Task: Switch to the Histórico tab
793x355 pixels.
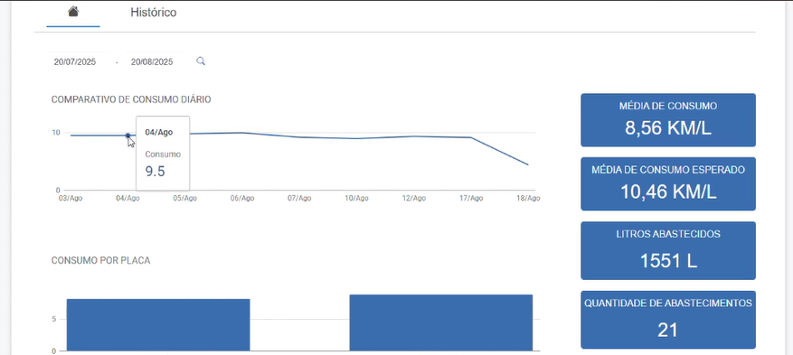Action: (153, 13)
